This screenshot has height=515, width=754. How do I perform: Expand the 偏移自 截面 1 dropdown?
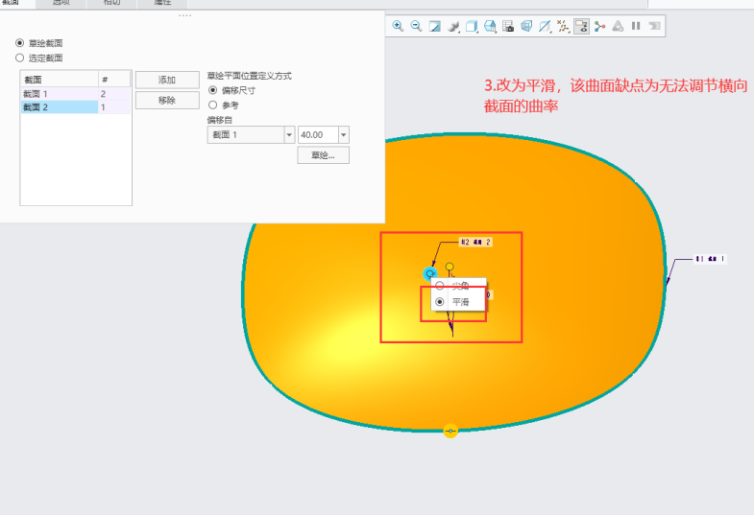tap(289, 135)
